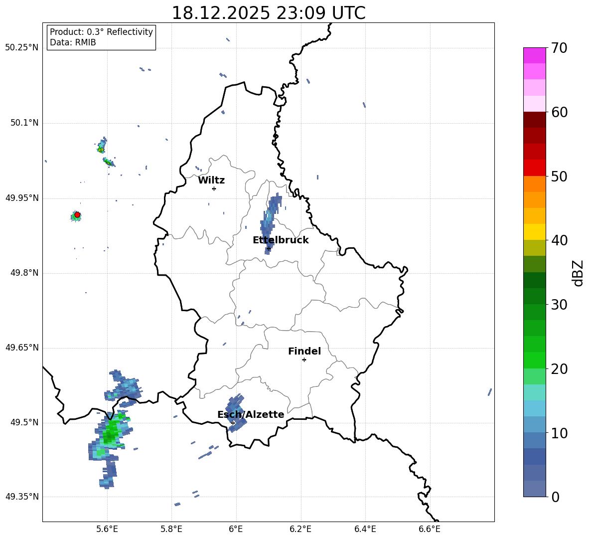This screenshot has width=590, height=539.
Task: Click the colorbar tick value 20
Action: click(x=559, y=368)
